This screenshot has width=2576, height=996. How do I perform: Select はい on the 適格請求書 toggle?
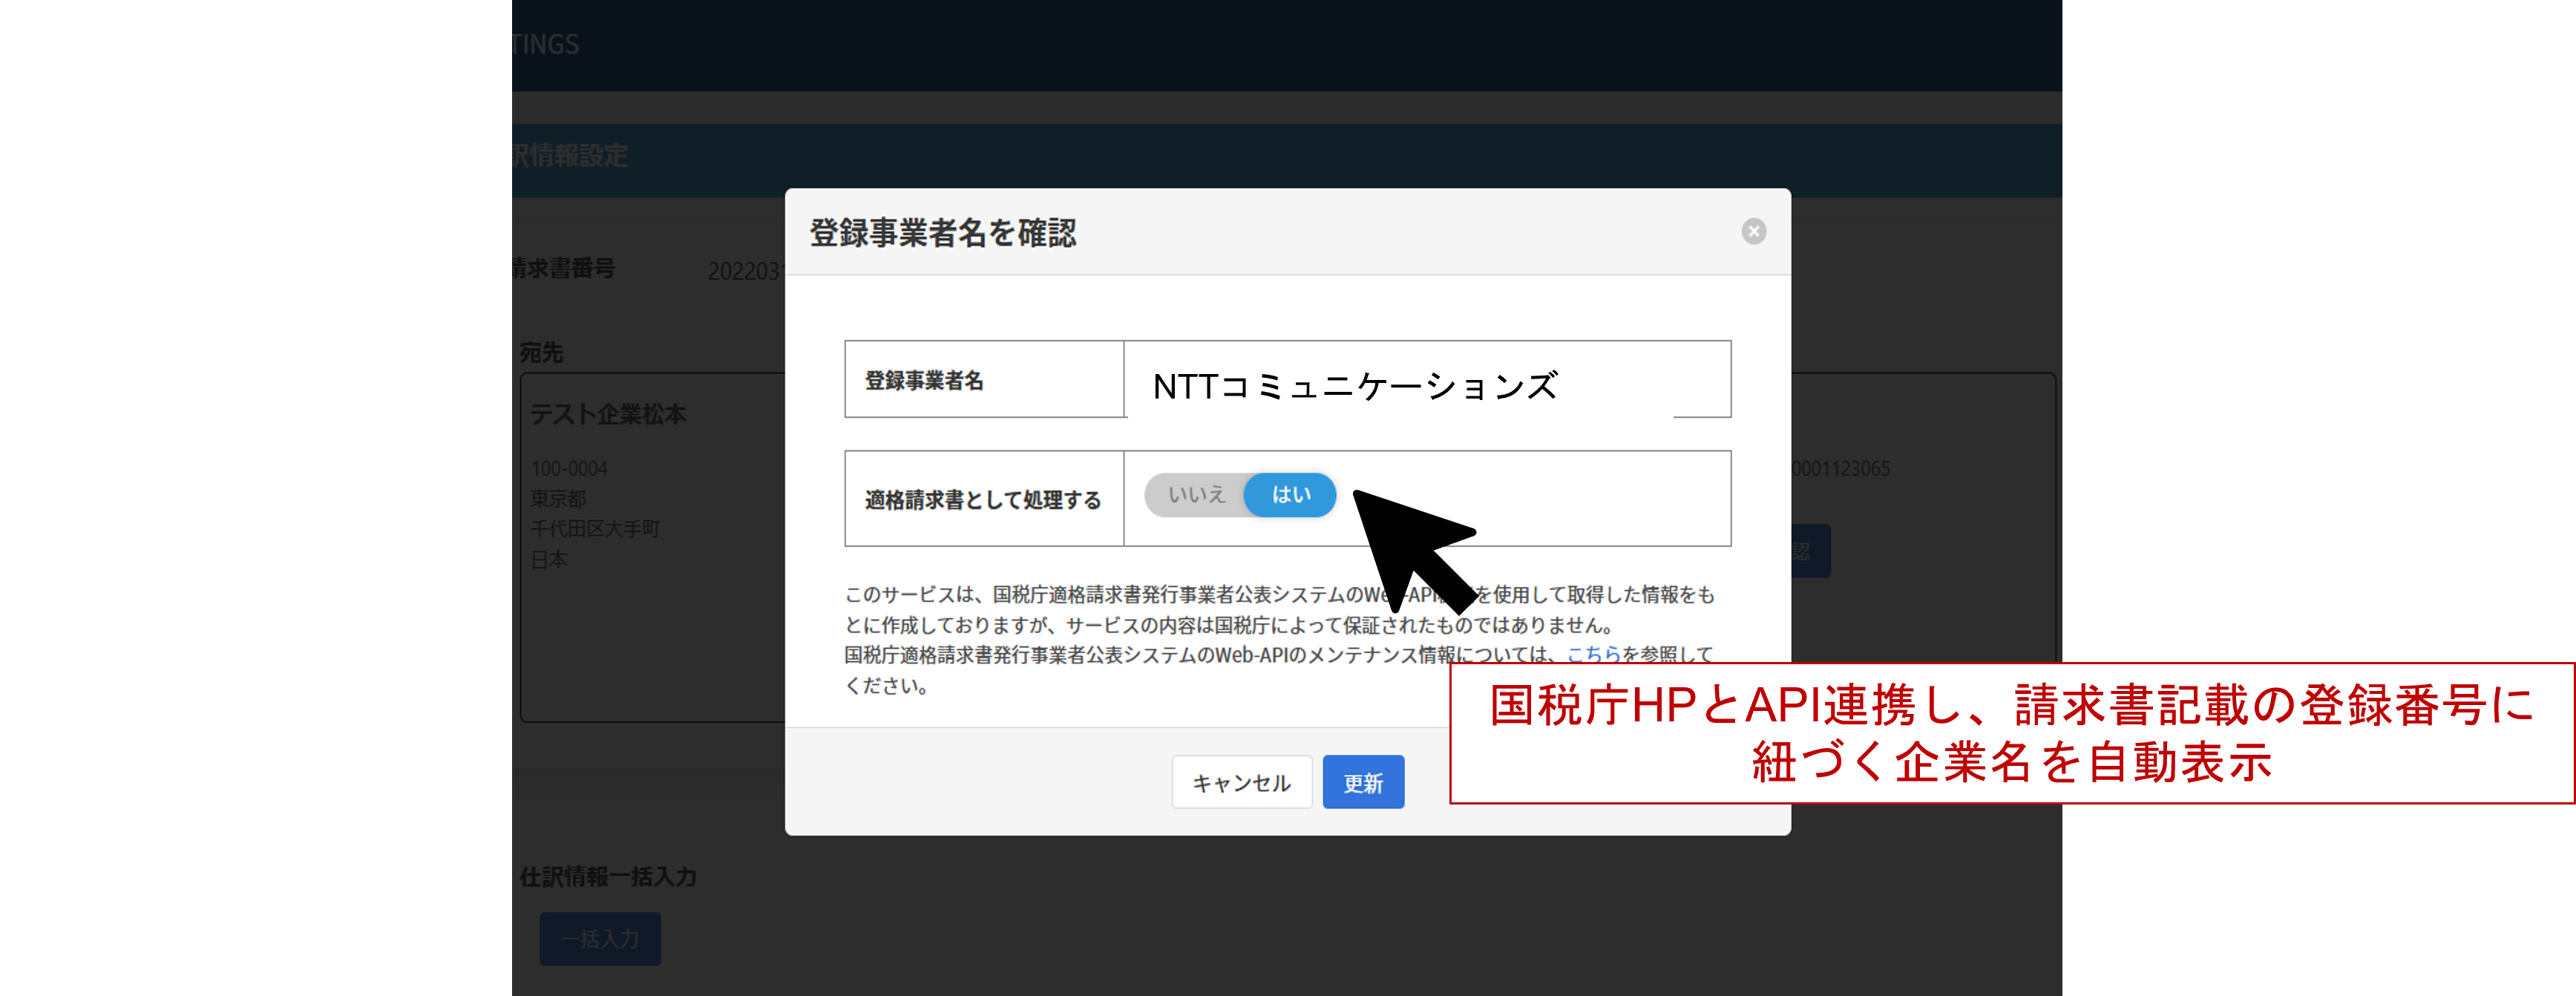coord(1290,495)
